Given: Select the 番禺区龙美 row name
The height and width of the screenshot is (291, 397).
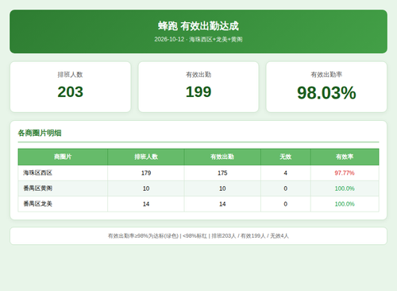Looking at the screenshot, I should point(38,204).
